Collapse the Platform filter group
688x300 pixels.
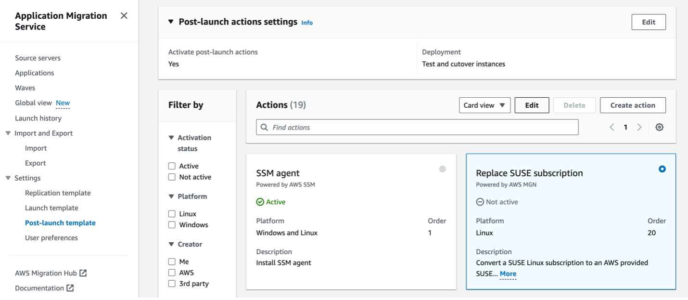[171, 196]
